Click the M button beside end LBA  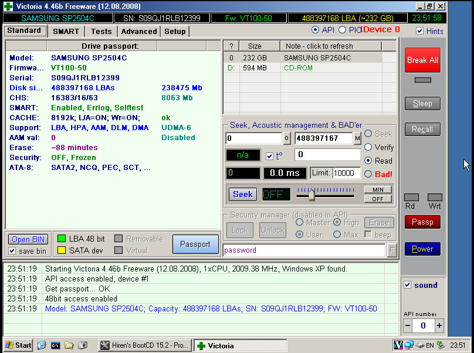(x=357, y=138)
